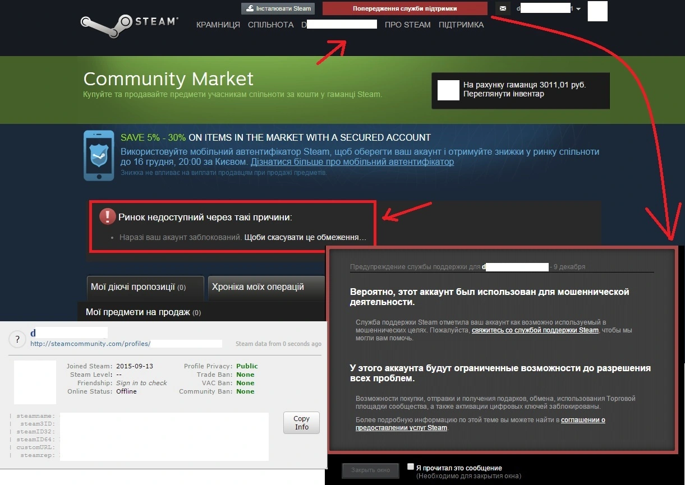The width and height of the screenshot is (685, 485).
Task: Click 'Ринок недоступний через такі причини' heading
Action: pos(205,217)
